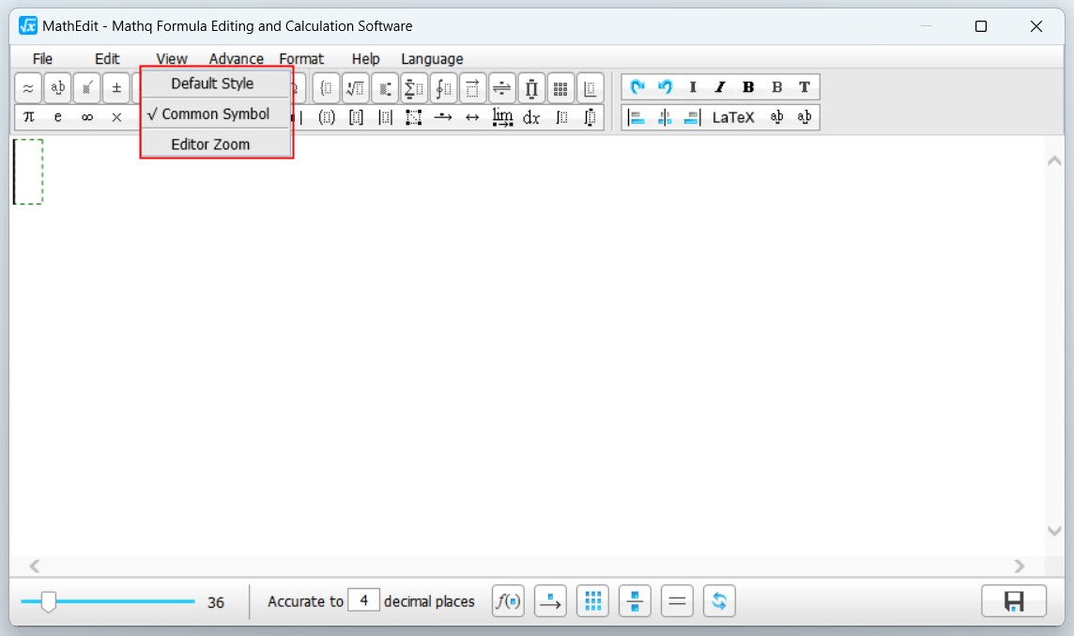Click the fraction button in bottom bar

point(635,601)
